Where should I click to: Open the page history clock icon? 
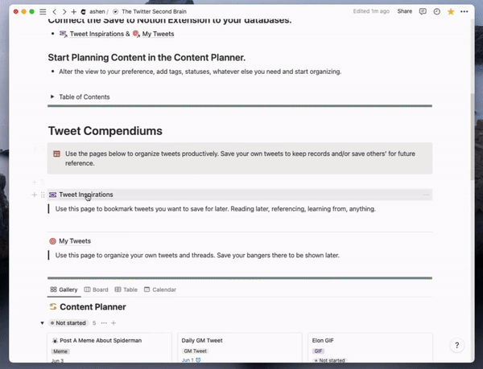437,12
